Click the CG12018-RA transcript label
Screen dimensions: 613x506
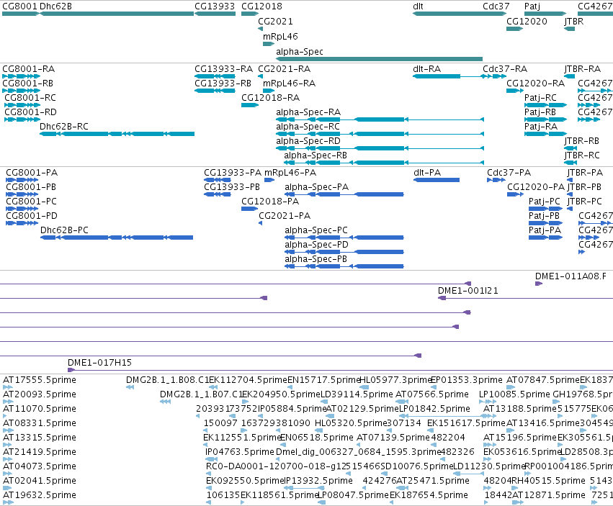pyautogui.click(x=271, y=98)
